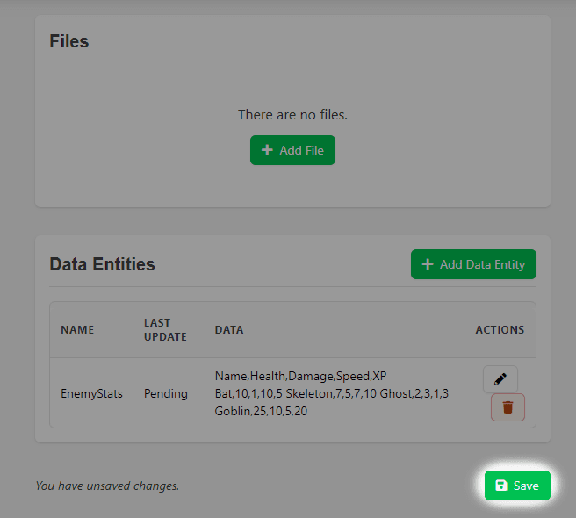
Task: Select the EnemyStats name cell
Action: click(x=91, y=393)
